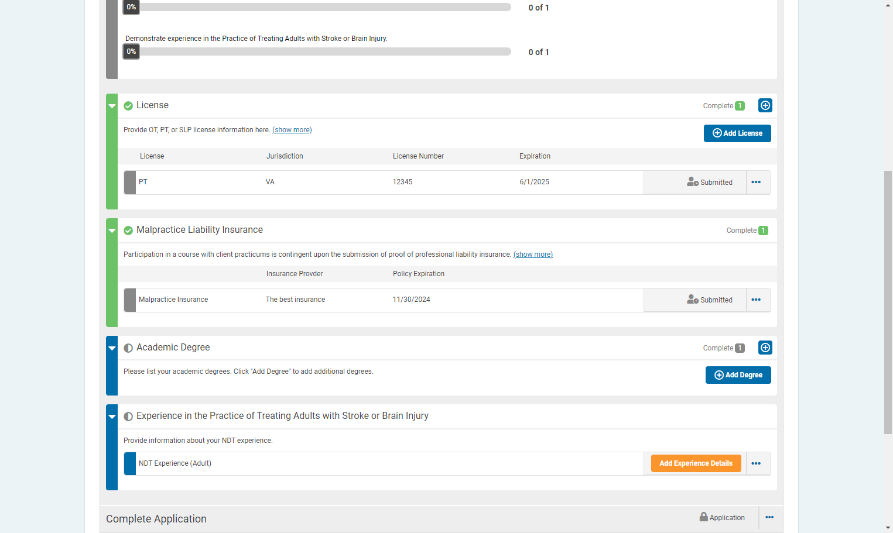Show more Malpractice insurance description
This screenshot has height=533, width=893.
533,255
